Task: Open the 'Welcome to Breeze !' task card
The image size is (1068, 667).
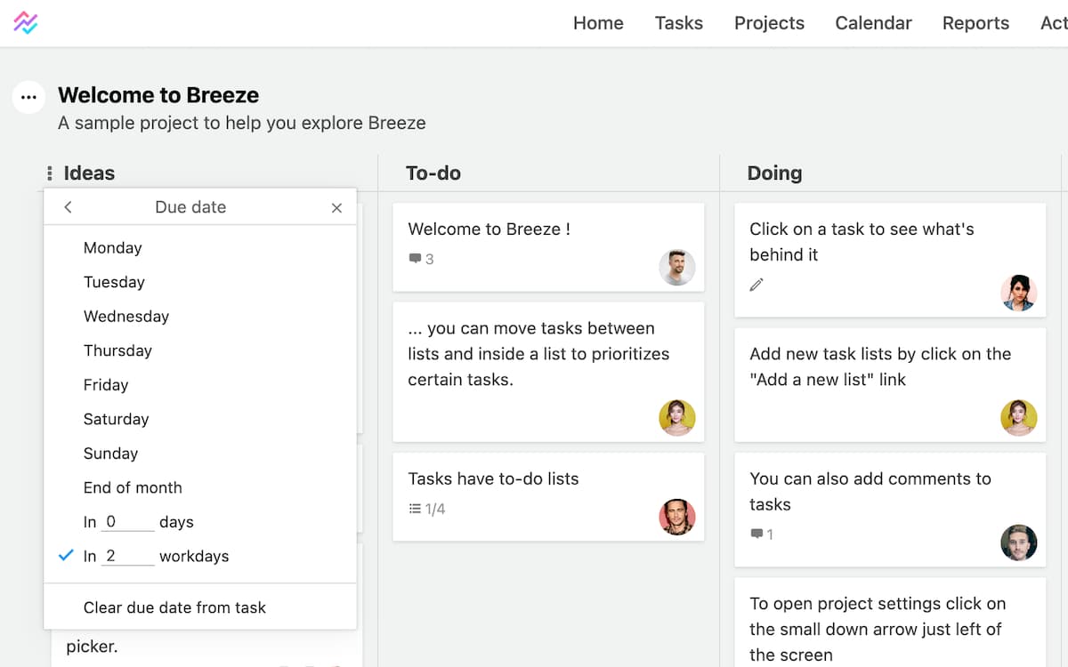Action: coord(548,247)
